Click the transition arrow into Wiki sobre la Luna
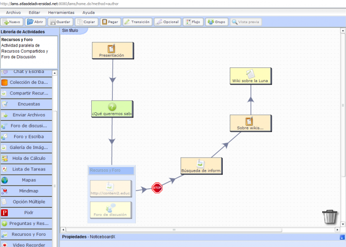The image size is (346, 247). [251, 99]
